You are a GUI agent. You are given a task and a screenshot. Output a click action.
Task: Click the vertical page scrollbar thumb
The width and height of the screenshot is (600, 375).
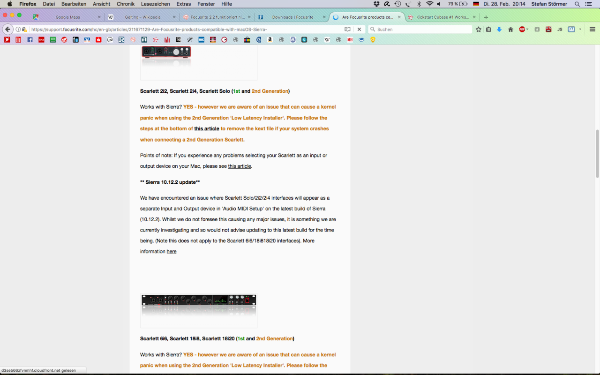pos(597,154)
